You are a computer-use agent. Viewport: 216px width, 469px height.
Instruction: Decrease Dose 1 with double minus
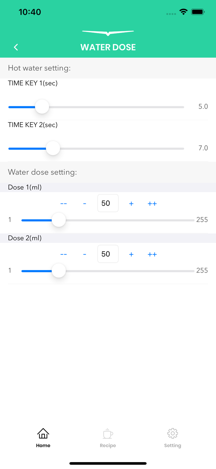[x=64, y=204]
